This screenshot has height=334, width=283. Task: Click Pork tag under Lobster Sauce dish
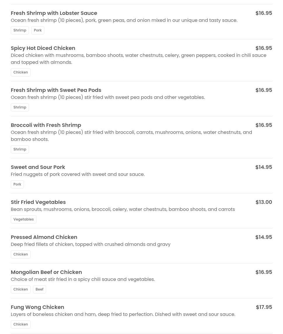point(38,30)
